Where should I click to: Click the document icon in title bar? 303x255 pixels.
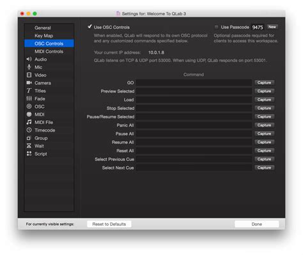click(x=118, y=13)
